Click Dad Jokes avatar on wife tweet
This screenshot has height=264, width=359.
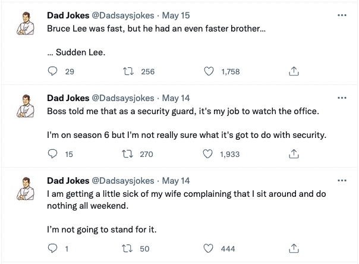click(x=25, y=188)
